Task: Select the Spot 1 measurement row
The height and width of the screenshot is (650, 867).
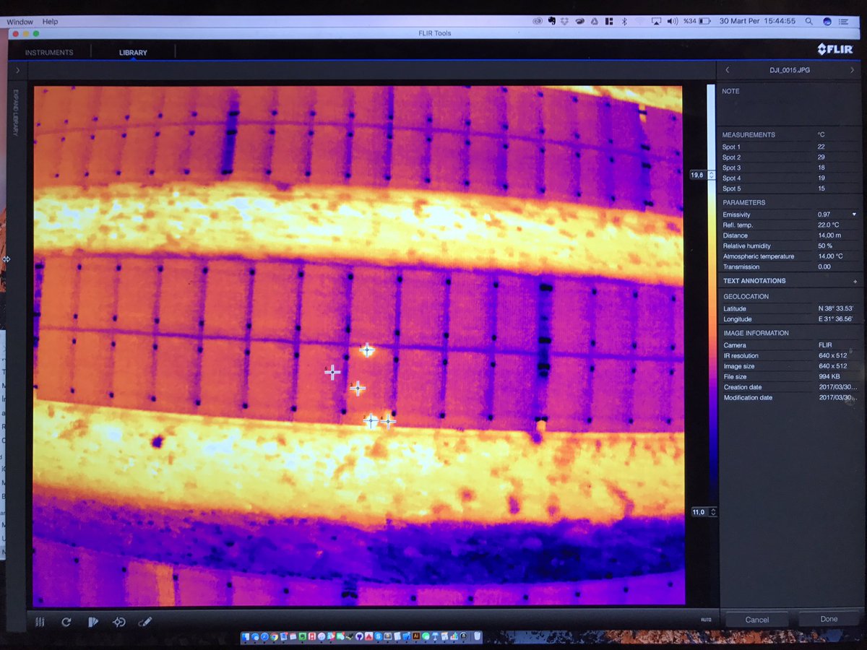Action: point(789,147)
